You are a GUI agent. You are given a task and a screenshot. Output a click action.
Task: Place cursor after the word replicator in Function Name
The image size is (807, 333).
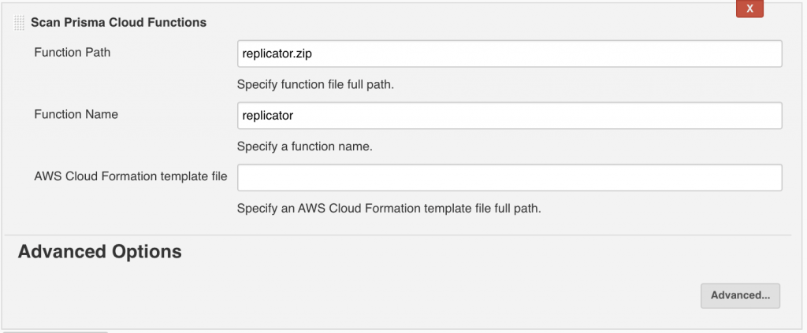pos(296,116)
